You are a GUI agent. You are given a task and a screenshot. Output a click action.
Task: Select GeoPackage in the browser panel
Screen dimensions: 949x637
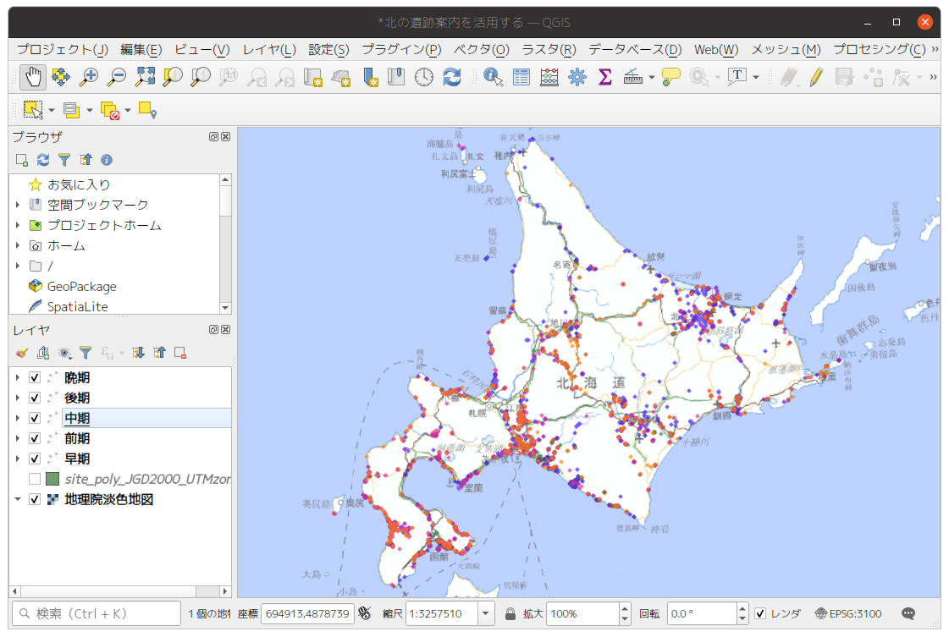[x=81, y=287]
